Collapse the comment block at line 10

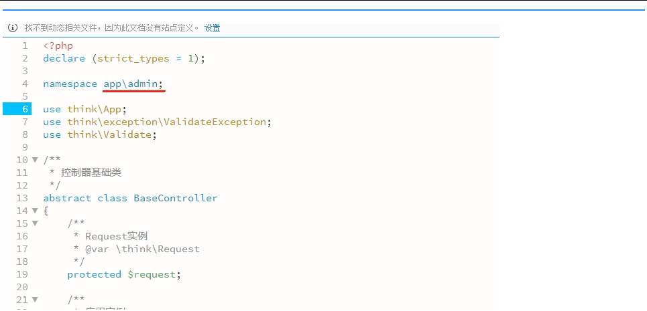click(x=35, y=160)
